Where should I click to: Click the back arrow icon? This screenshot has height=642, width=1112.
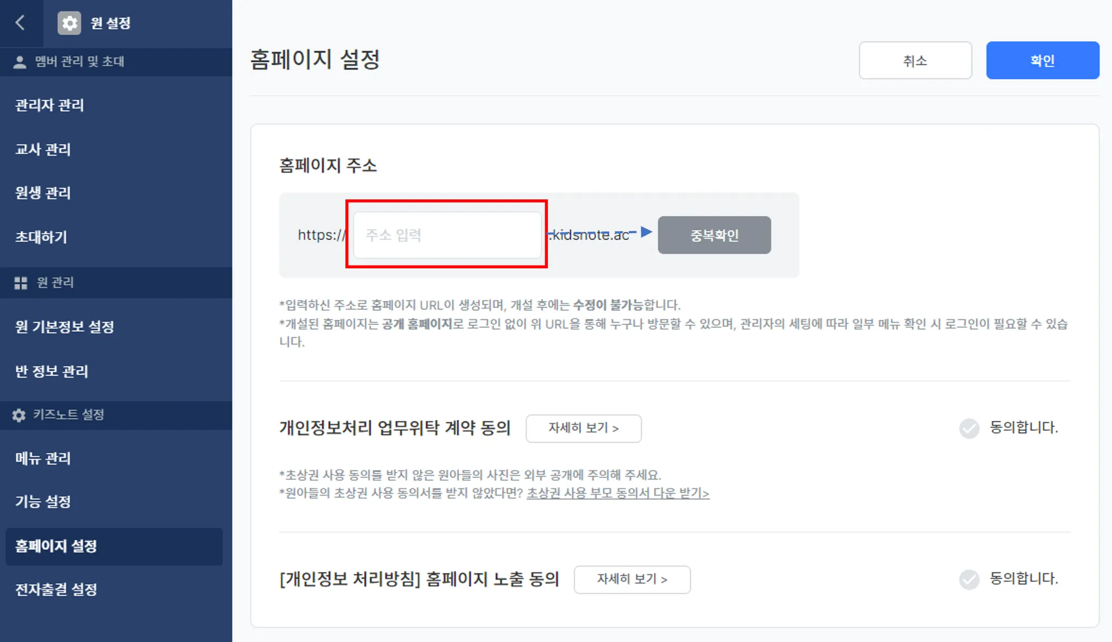pyautogui.click(x=21, y=23)
